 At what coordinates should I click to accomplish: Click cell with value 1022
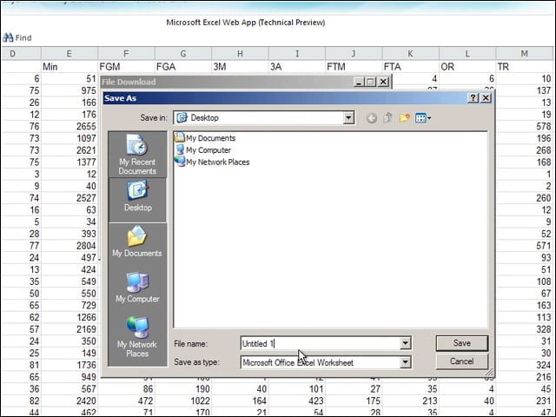183,400
